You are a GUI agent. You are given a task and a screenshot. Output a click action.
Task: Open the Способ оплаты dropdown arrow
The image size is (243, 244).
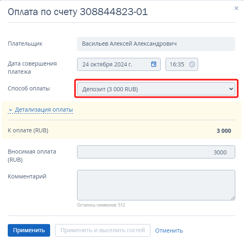tap(231, 89)
